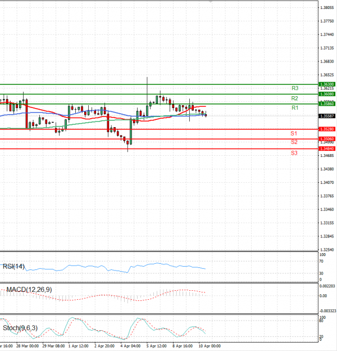Click the 1.33765 price axis value
This screenshot has height=351, width=337.
pos(327,196)
